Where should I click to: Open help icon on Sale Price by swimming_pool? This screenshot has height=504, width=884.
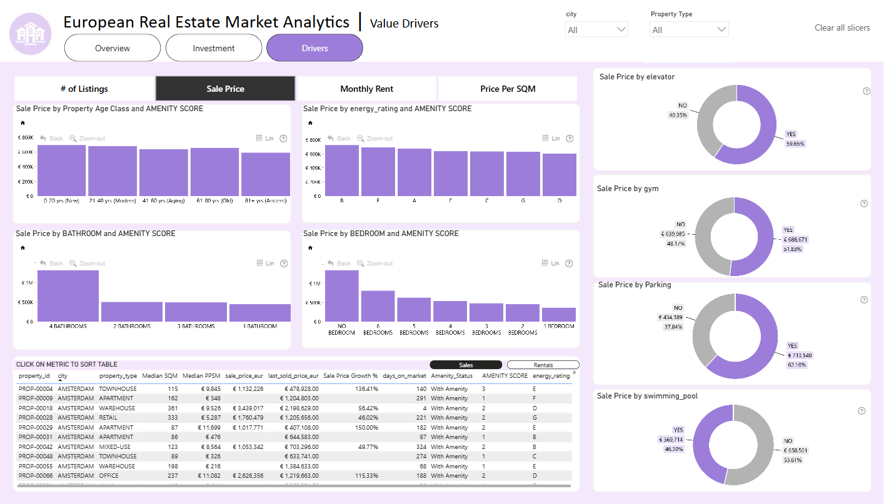(861, 411)
